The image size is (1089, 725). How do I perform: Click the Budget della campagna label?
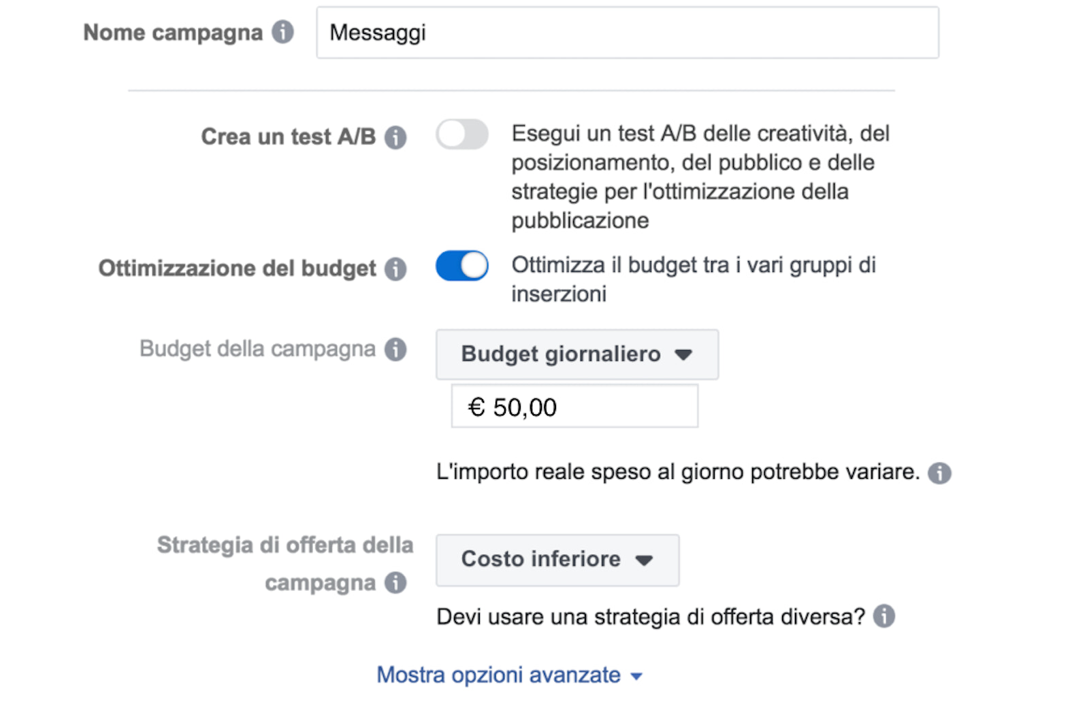tap(261, 348)
